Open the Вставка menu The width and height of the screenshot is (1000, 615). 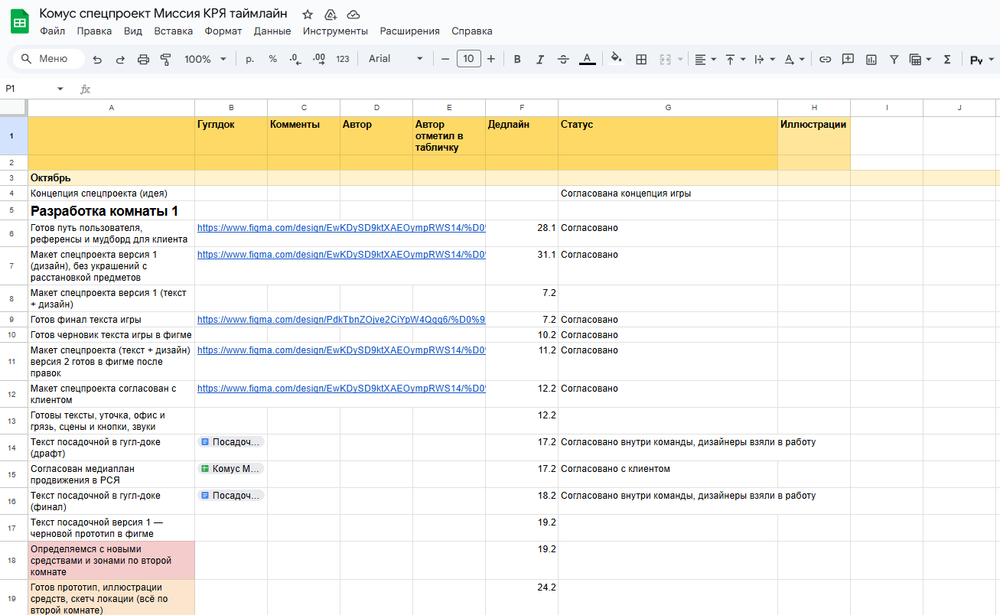pos(173,31)
